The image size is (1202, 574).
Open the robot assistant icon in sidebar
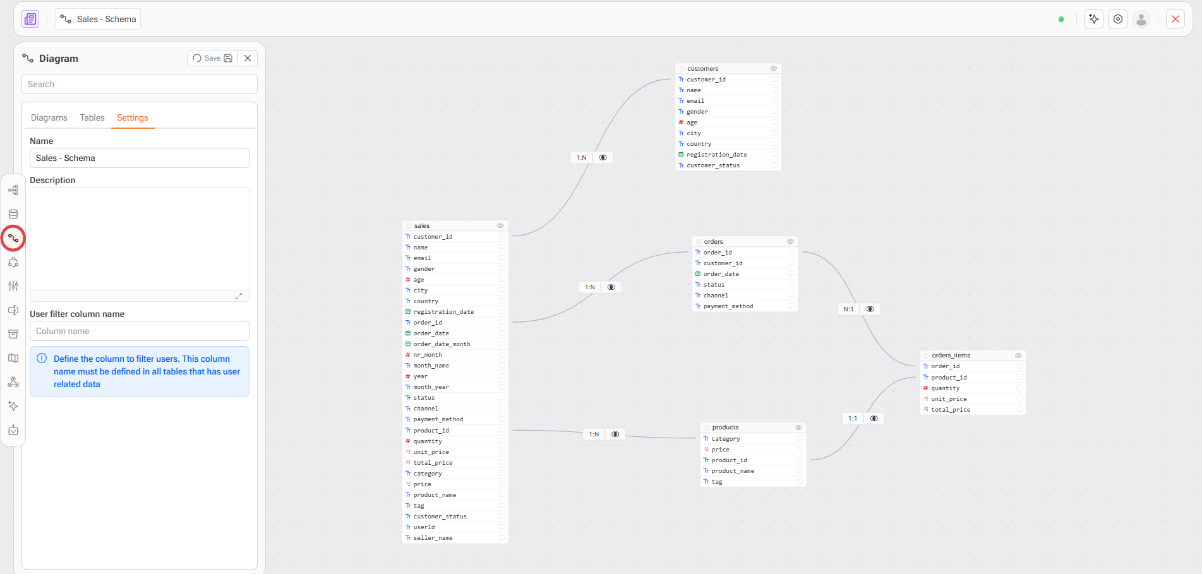[x=13, y=430]
